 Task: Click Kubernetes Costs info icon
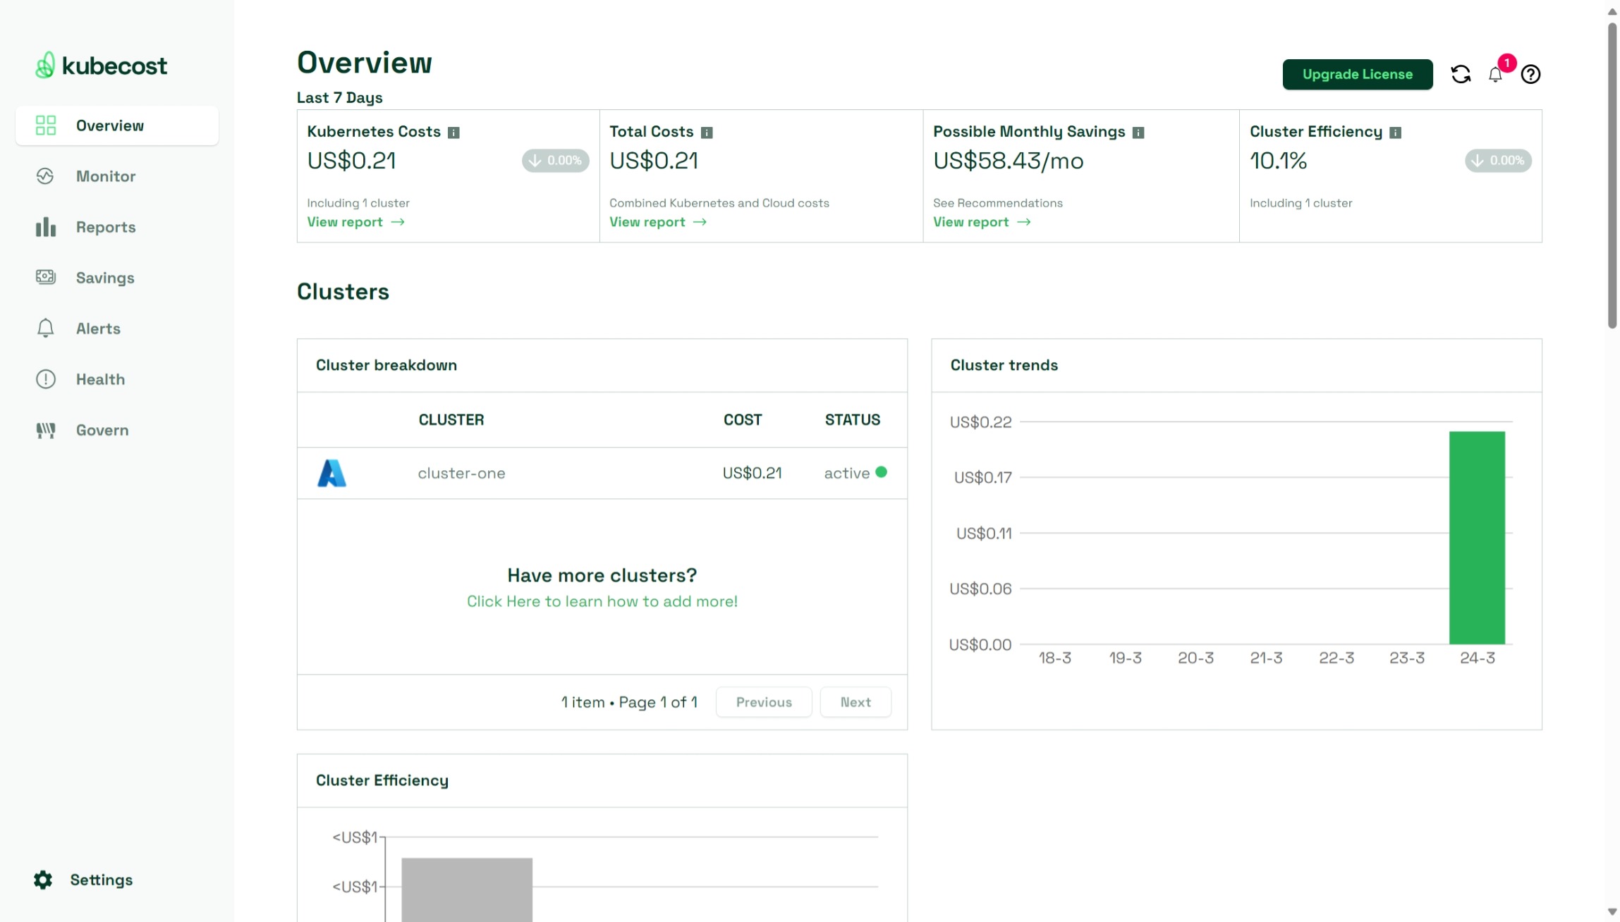coord(453,133)
